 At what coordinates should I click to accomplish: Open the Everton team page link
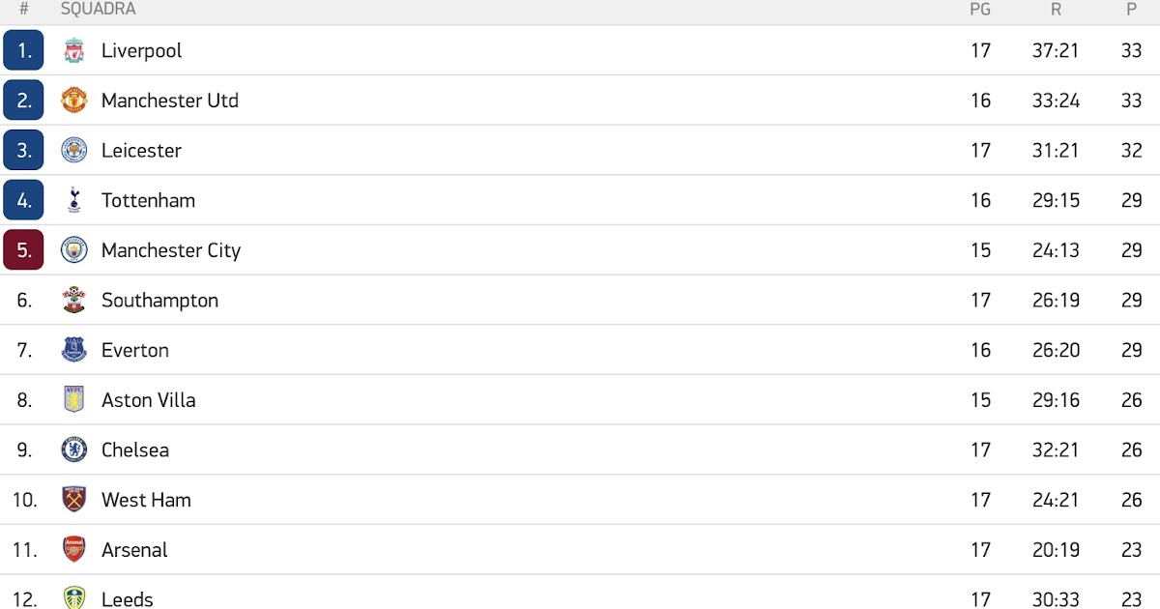point(135,350)
